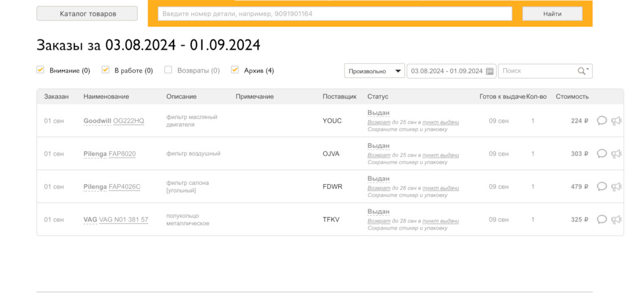
Task: Click the Примечание column header
Action: coord(255,96)
